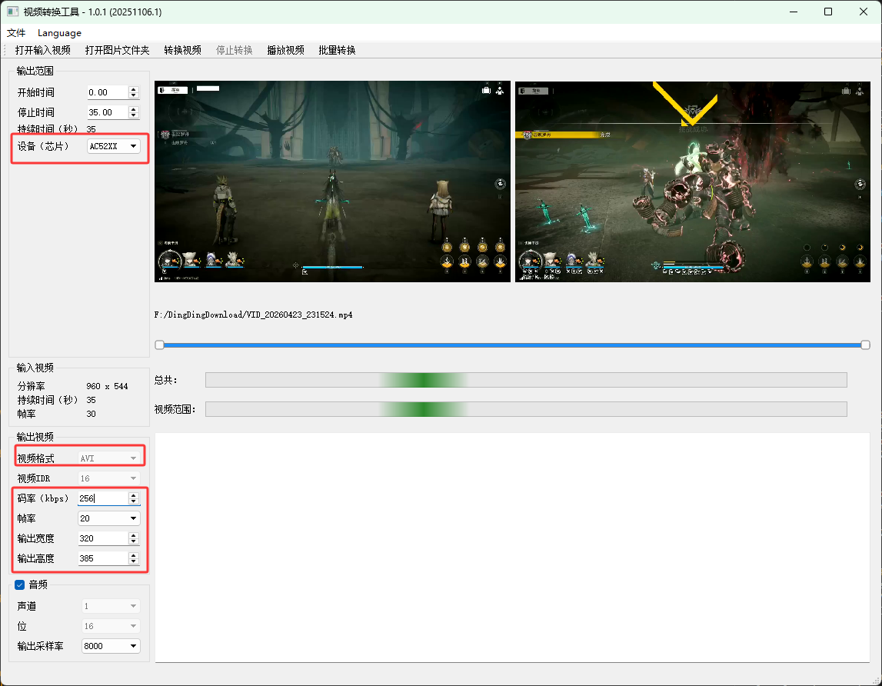Decrease 输出宽度 with the down arrow
Image resolution: width=882 pixels, height=686 pixels.
click(x=133, y=542)
